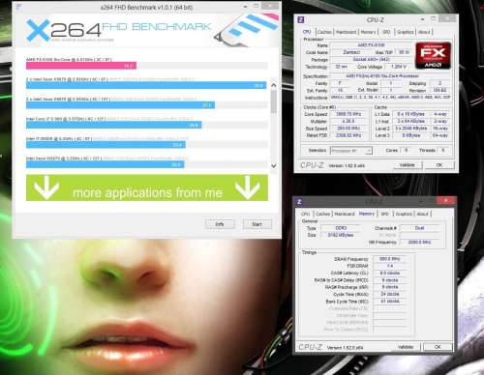Minimize the x264 FHD Benchmark window
The height and width of the screenshot is (375, 484).
(x=245, y=6)
